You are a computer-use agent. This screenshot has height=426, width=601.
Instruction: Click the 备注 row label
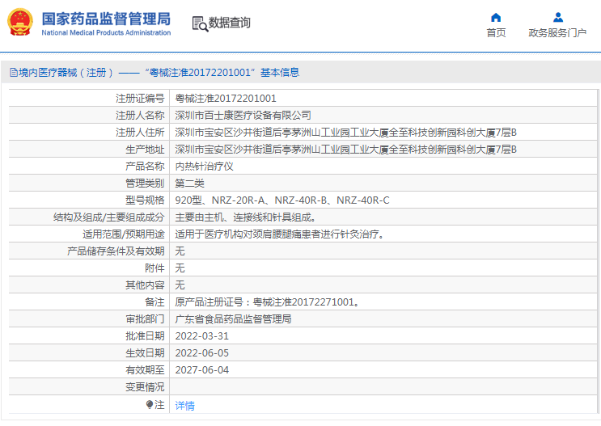pos(154,302)
